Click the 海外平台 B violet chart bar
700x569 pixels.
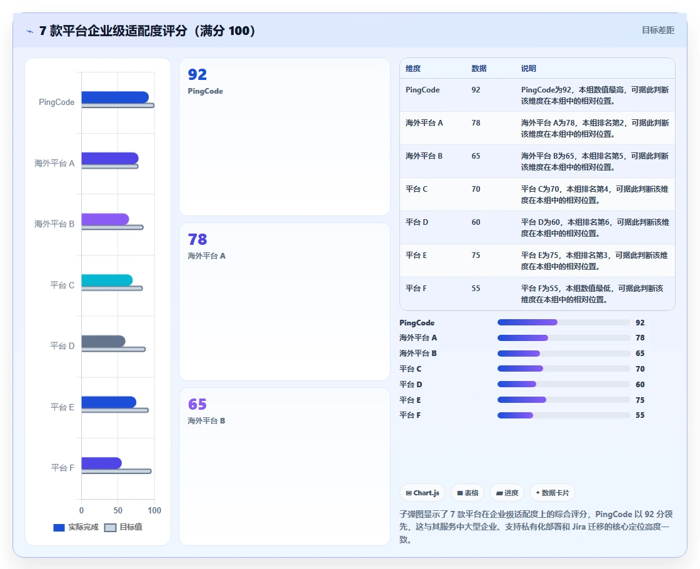coord(106,219)
